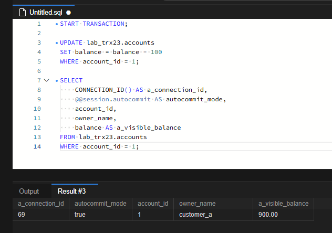Screen dimensions: 332x233
Task: Click the balance AS a_visible_balance line
Action: [128, 128]
